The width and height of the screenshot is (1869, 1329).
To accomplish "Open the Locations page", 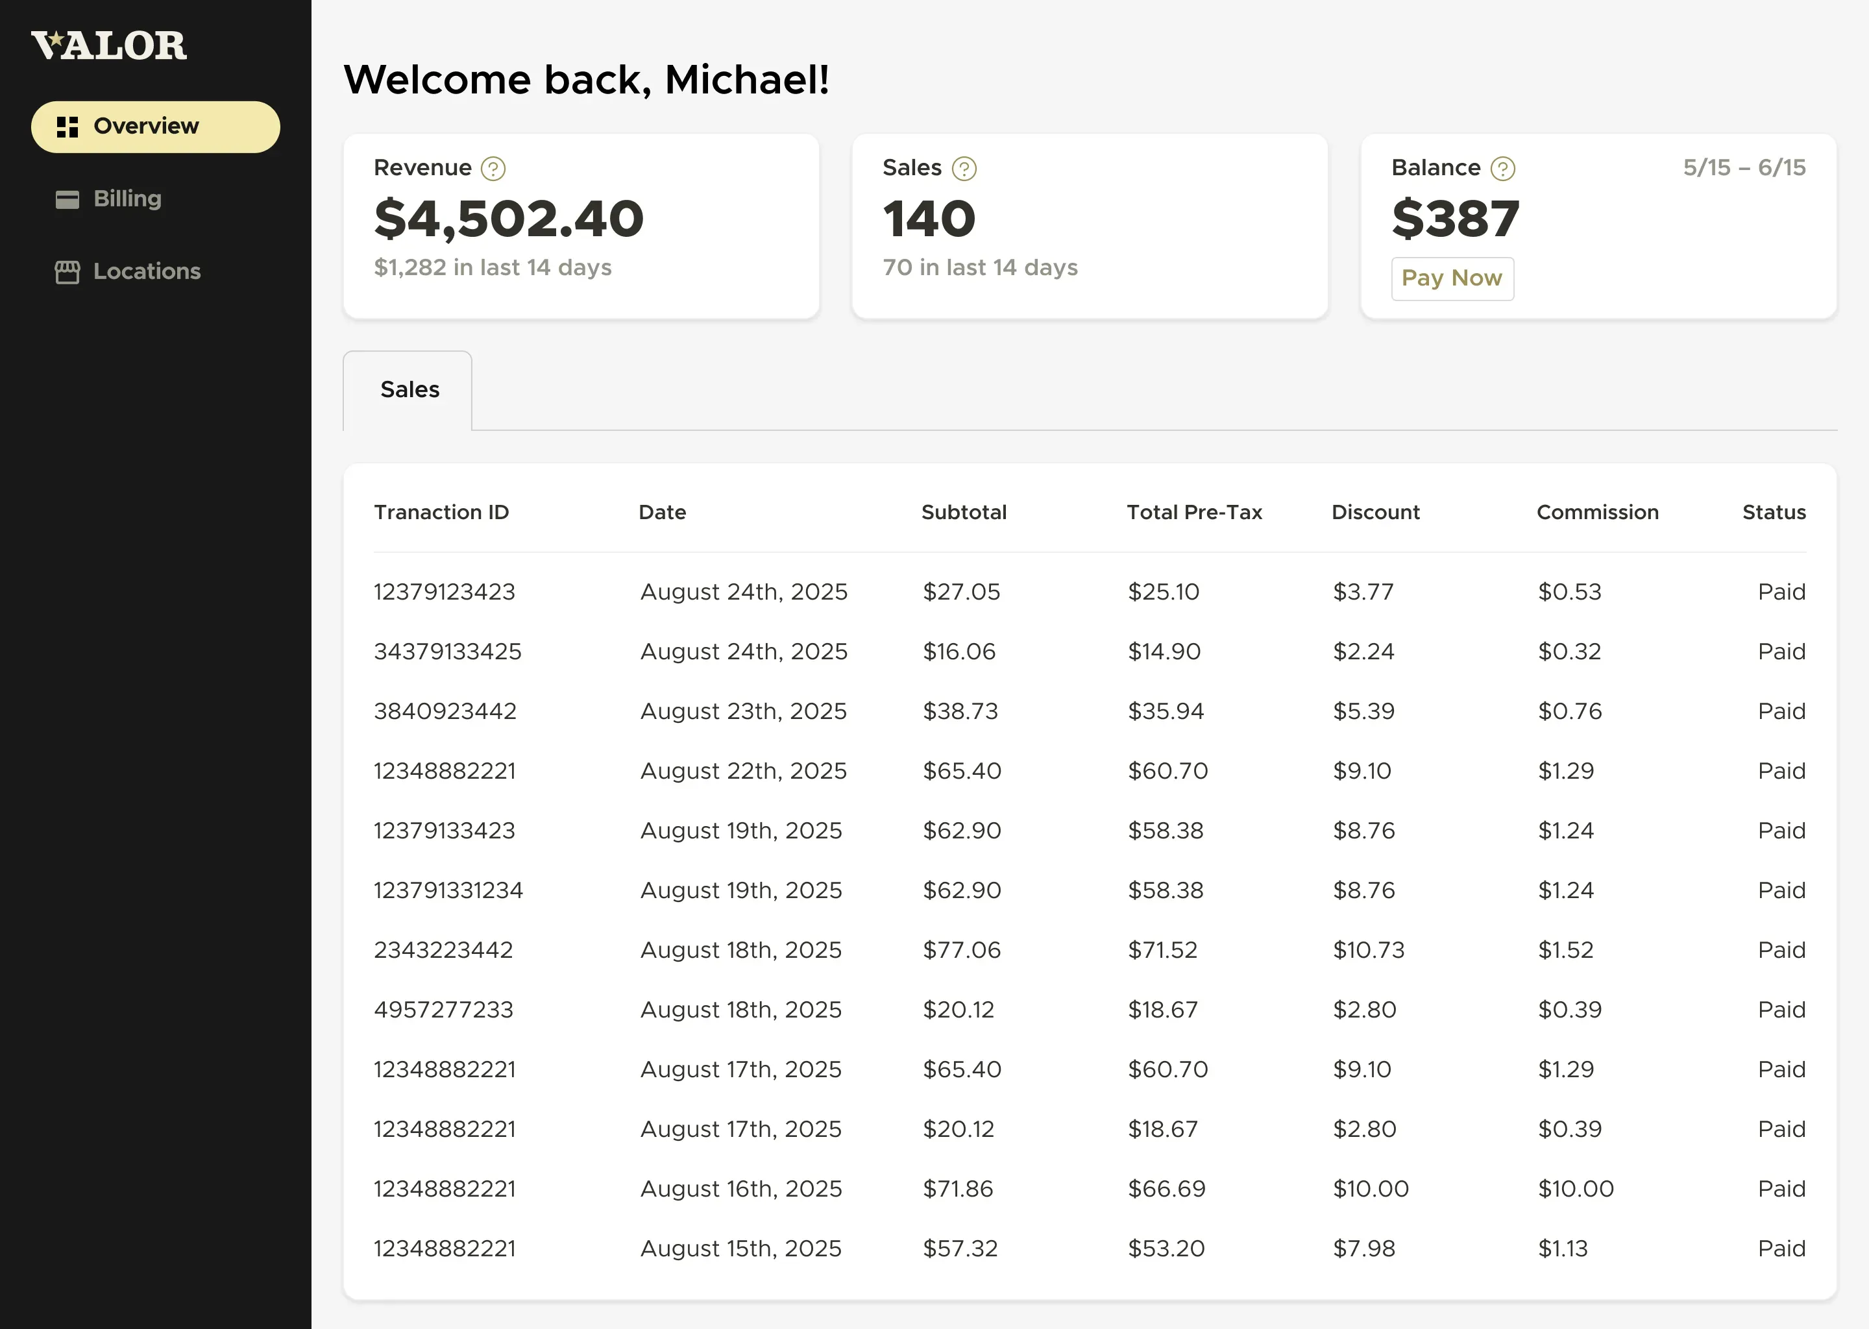I will tap(147, 271).
